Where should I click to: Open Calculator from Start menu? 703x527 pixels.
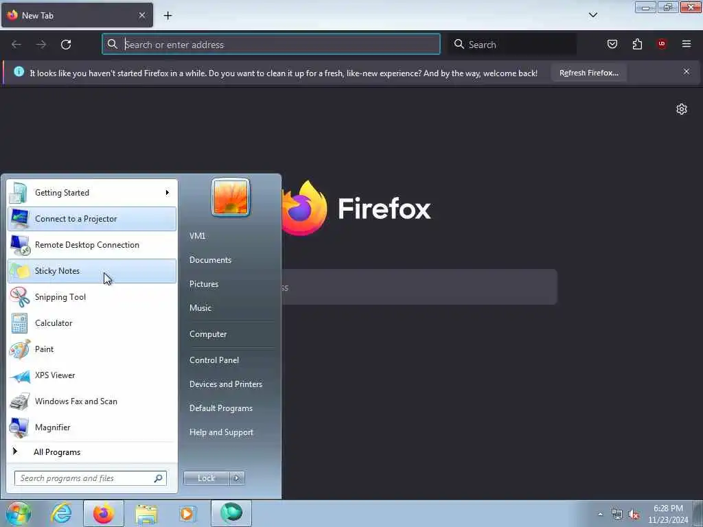92,323
